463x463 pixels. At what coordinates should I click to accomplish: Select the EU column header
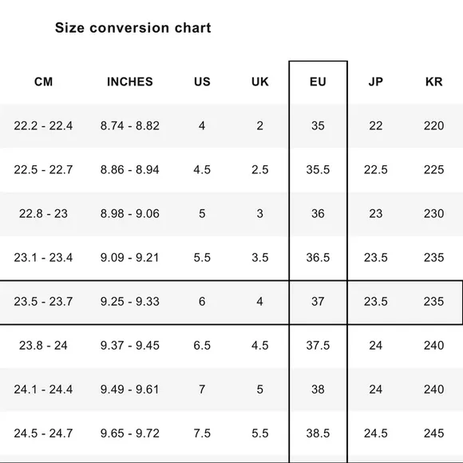tap(318, 81)
